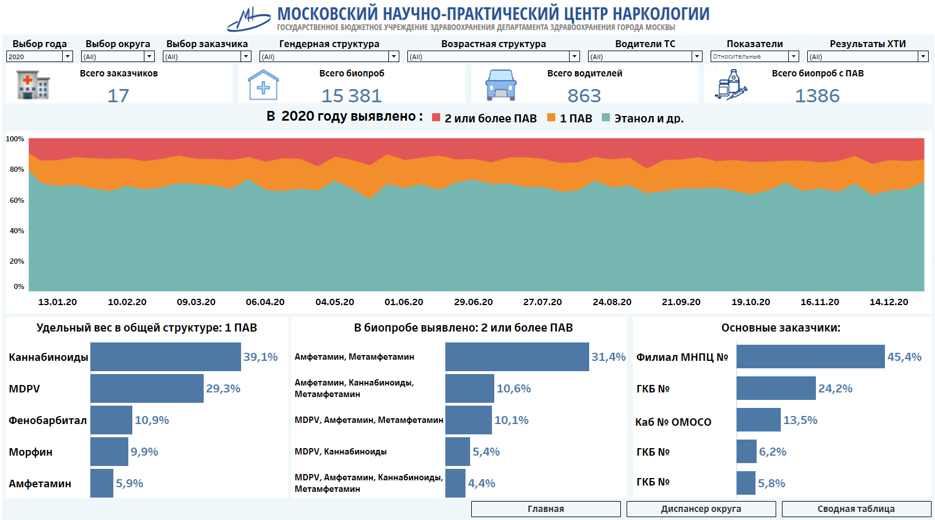
Task: Open the Сводная таблица view
Action: point(856,509)
